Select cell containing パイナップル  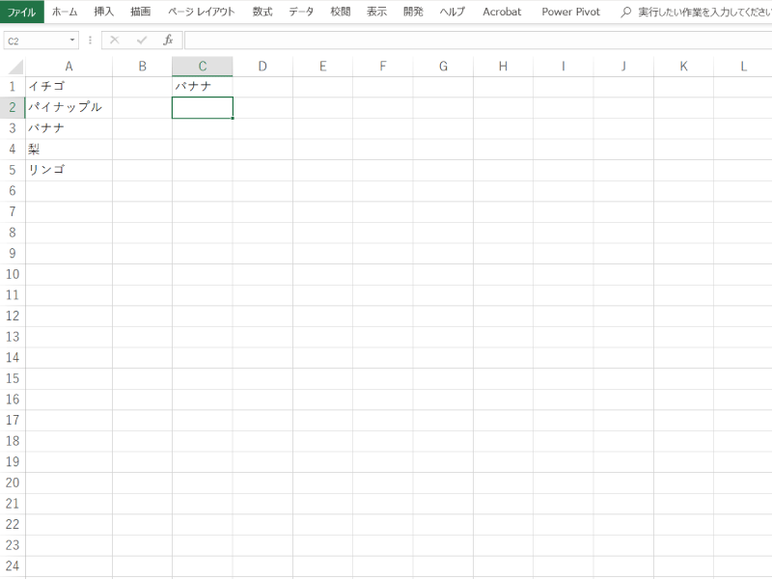click(68, 107)
